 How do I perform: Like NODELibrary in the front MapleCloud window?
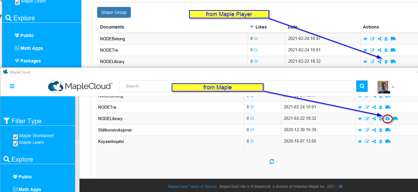[x=252, y=118]
